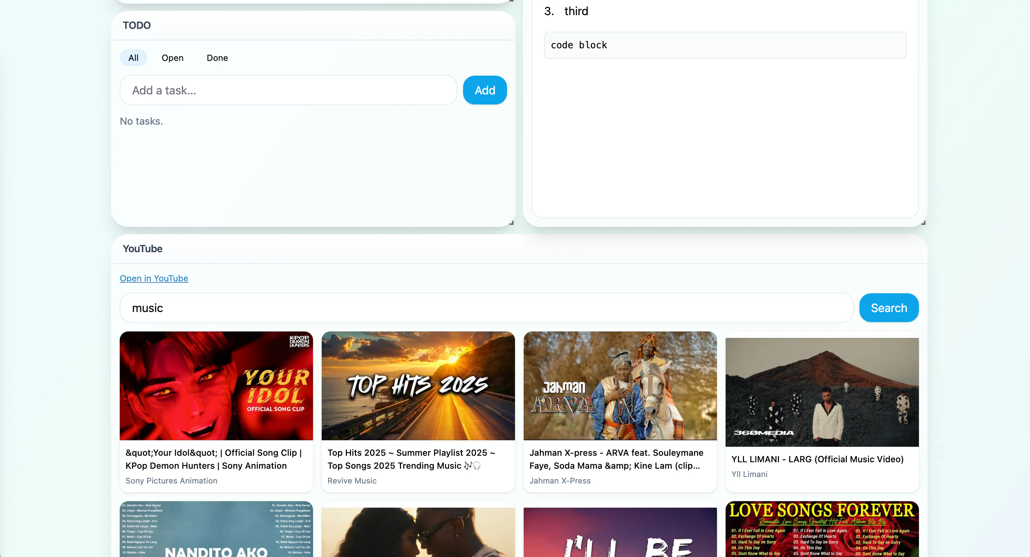Click the third list item
This screenshot has width=1030, height=557.
[576, 11]
